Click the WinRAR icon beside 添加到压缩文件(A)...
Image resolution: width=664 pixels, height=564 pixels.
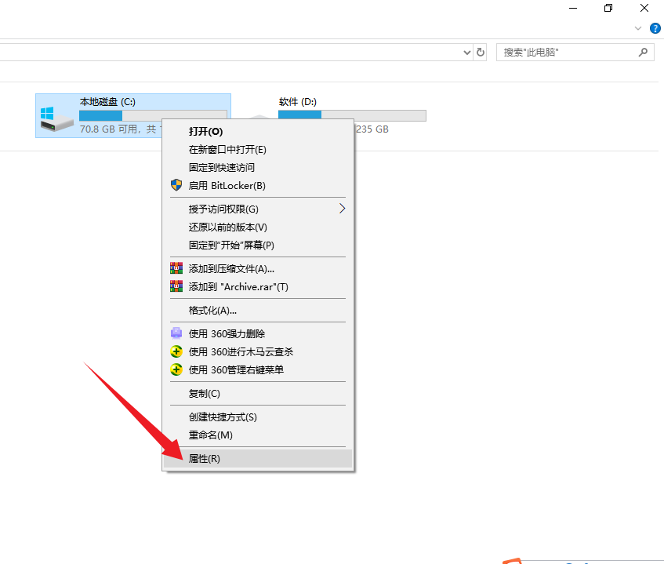(x=176, y=268)
